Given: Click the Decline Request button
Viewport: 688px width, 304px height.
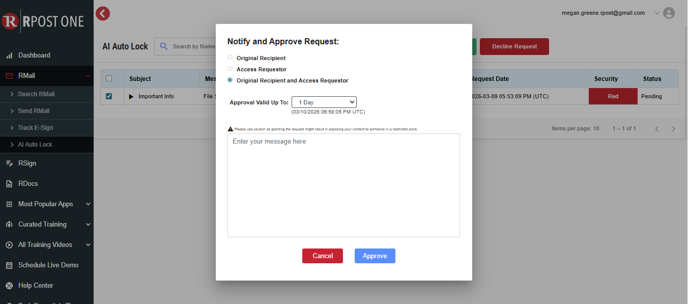Looking at the screenshot, I should point(514,46).
